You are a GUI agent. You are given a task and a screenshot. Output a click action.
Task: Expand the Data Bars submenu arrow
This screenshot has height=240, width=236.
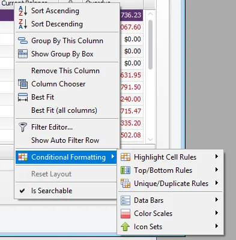pyautogui.click(x=217, y=200)
